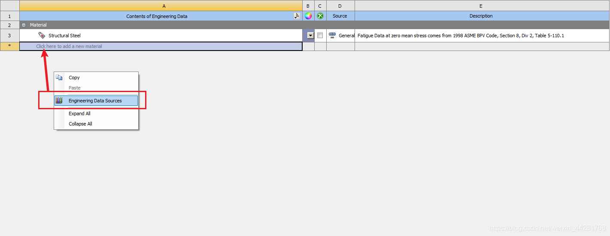This screenshot has width=610, height=236.
Task: Click the Source column header
Action: pos(340,16)
